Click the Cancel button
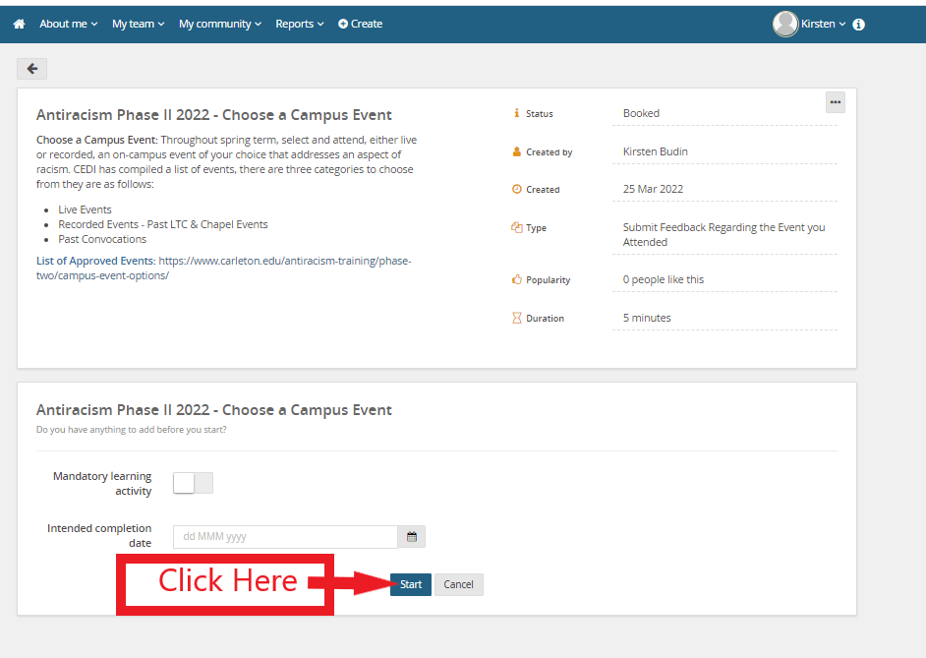Viewport: 926px width, 658px height. click(459, 585)
